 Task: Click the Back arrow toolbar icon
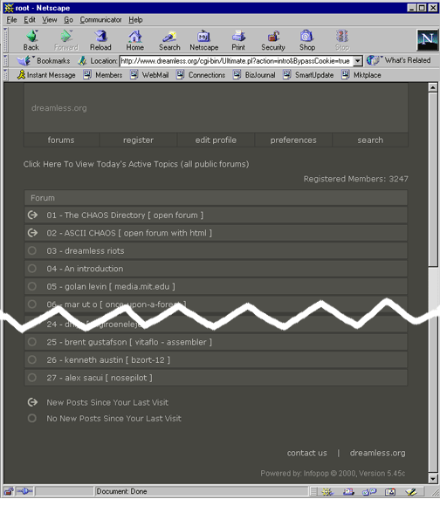[x=31, y=36]
